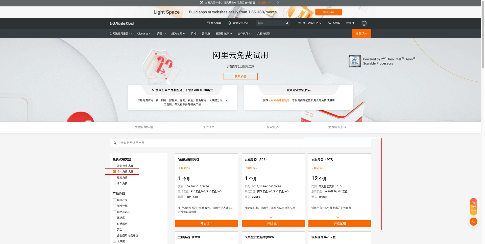
Task: Click the 公司实名注册验证 link
Action: (x=279, y=100)
